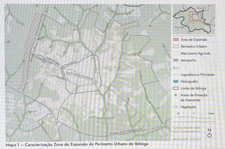Screen dimensions: 225x149
Task: Click the 'Avenida Japão' street label
Action: pos(53,61)
